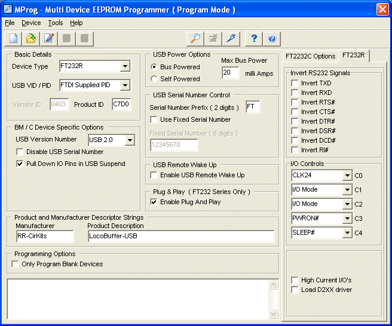Enable Use Fixed Serial Number checkbox
This screenshot has width=392, height=326.
tap(154, 119)
